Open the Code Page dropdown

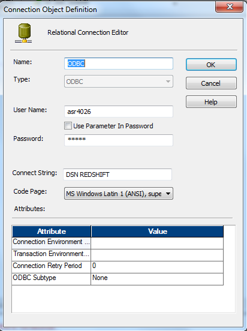coord(119,193)
